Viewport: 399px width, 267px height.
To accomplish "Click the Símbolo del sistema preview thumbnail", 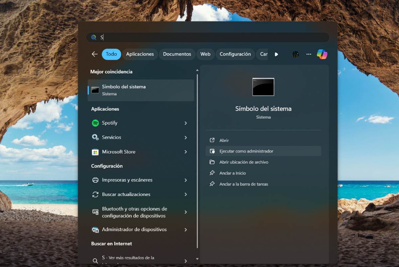I will tap(263, 87).
